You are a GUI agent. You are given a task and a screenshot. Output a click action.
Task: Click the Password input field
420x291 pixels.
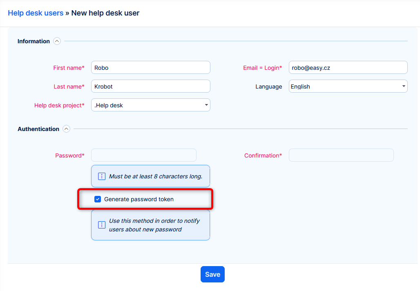143,155
